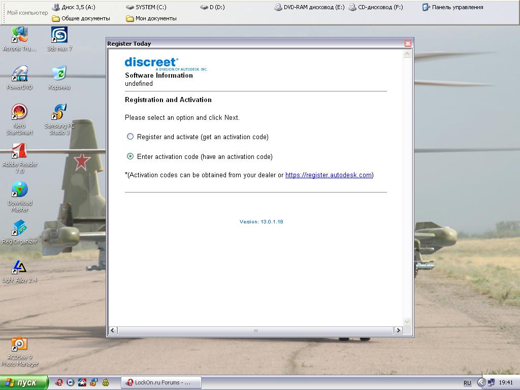Open the Мои документы folder
Viewport: 520px width, 390px height.
click(x=151, y=18)
